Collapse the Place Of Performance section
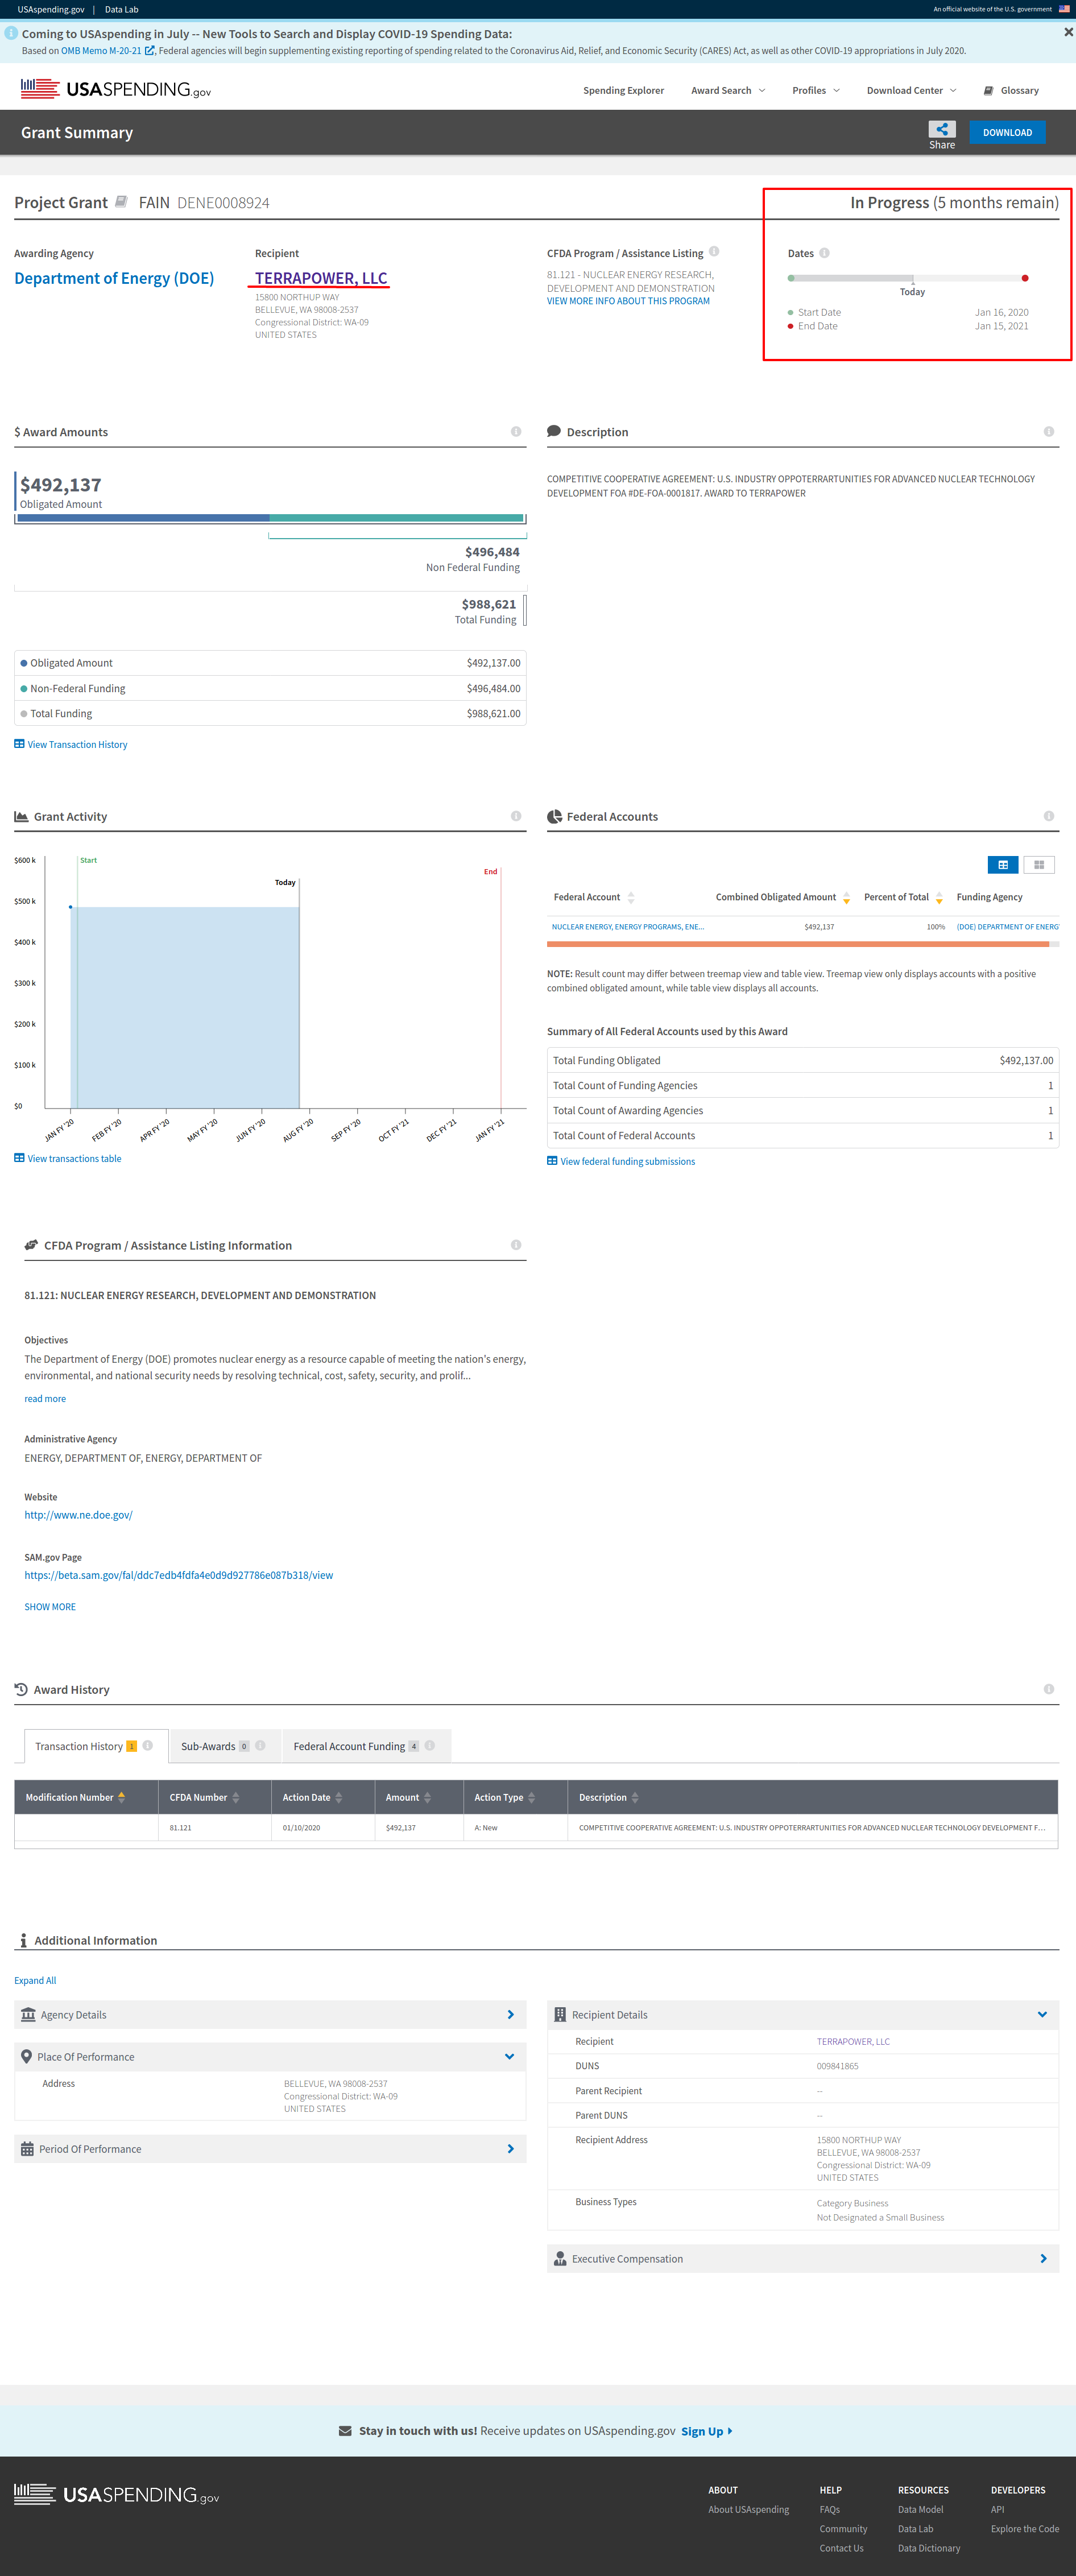The image size is (1076, 2576). (x=270, y=2057)
